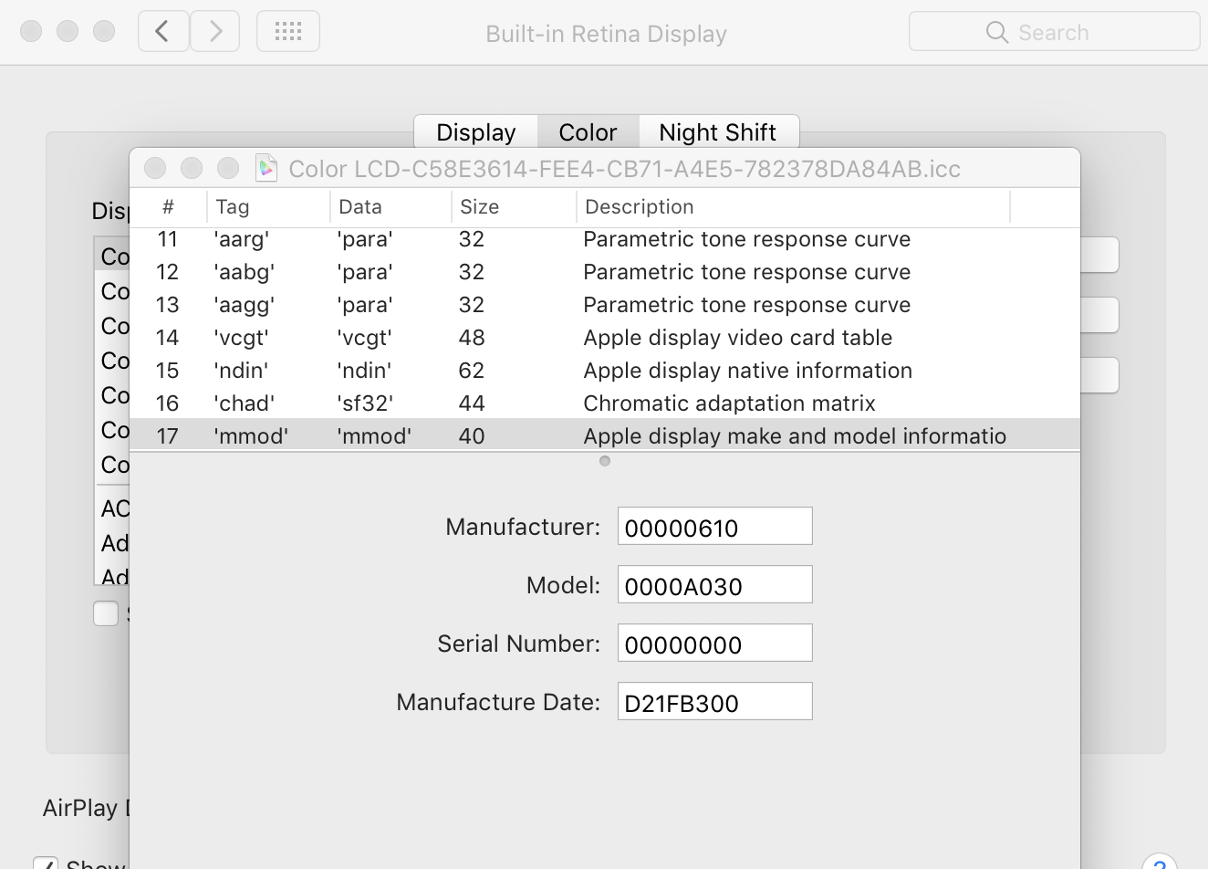The height and width of the screenshot is (869, 1208).
Task: Click the ICC profile document icon
Action: coord(266,168)
